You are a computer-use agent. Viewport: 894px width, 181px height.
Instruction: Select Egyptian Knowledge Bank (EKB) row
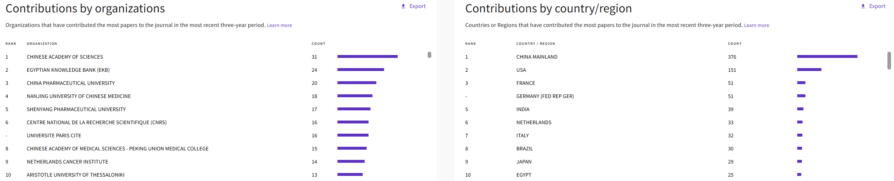click(68, 70)
